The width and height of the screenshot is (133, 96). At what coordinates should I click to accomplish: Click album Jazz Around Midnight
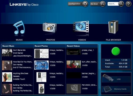coord(23,56)
